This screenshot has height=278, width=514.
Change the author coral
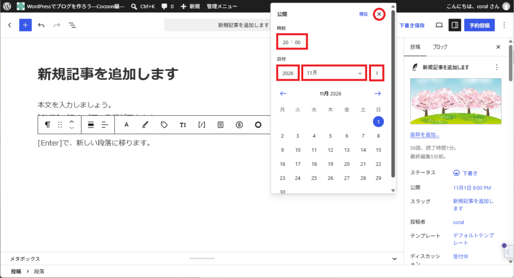pos(458,222)
